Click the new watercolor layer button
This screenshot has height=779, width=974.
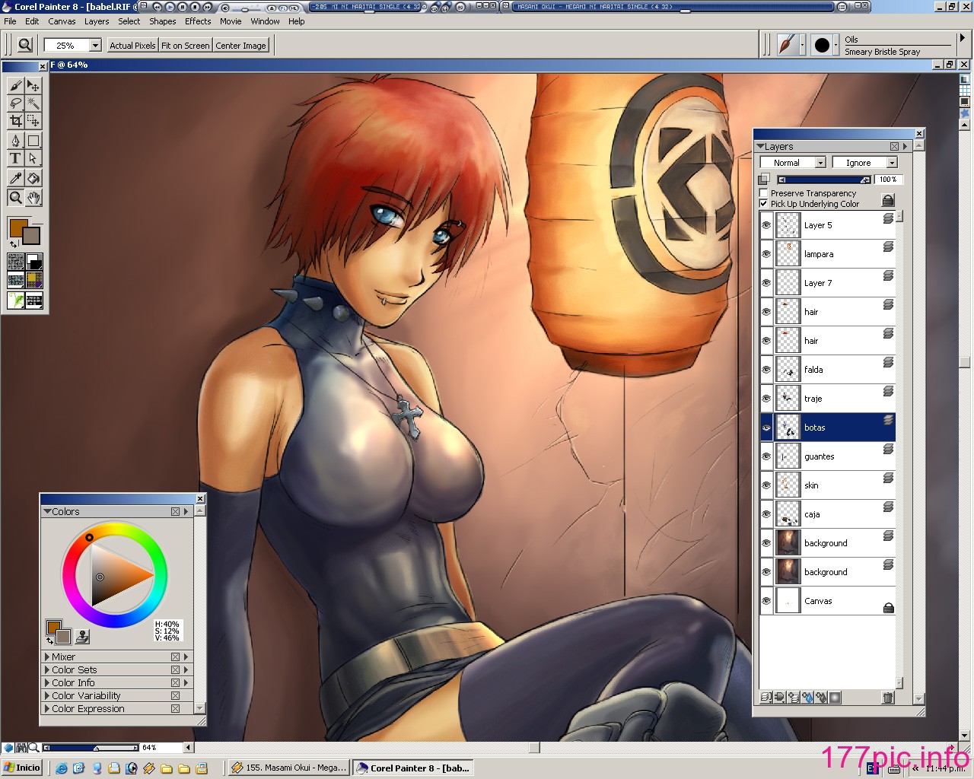[x=808, y=697]
